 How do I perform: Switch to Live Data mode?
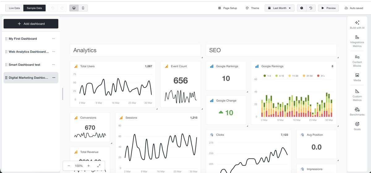coord(14,8)
